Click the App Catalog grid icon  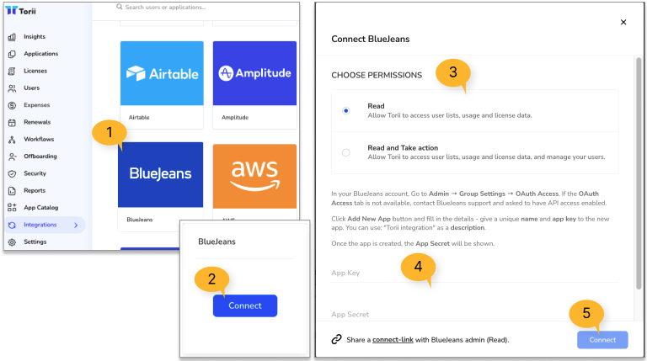12,208
